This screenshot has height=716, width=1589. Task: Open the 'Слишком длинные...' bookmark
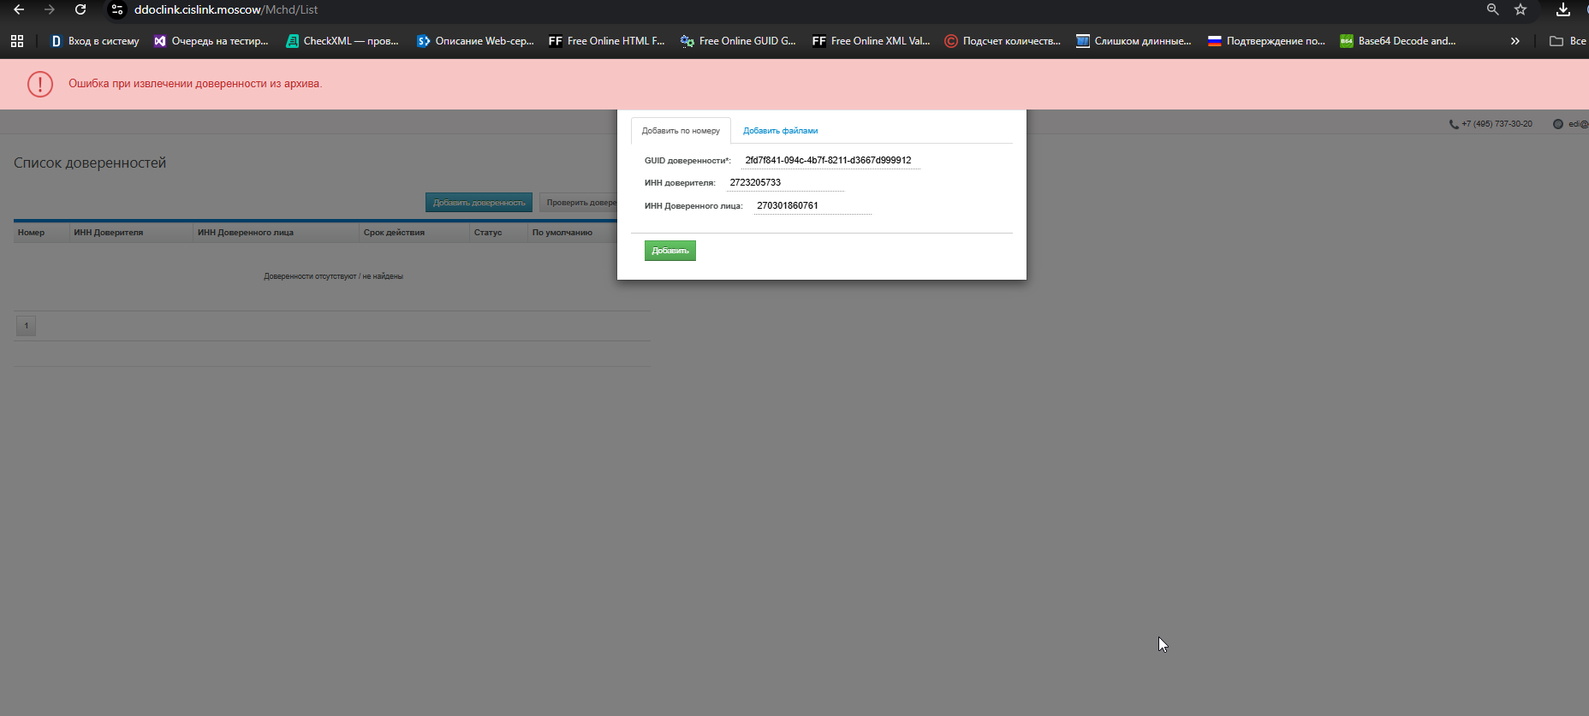tap(1134, 41)
